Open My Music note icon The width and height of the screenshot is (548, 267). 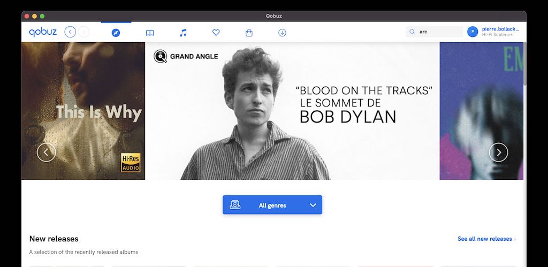(x=183, y=33)
